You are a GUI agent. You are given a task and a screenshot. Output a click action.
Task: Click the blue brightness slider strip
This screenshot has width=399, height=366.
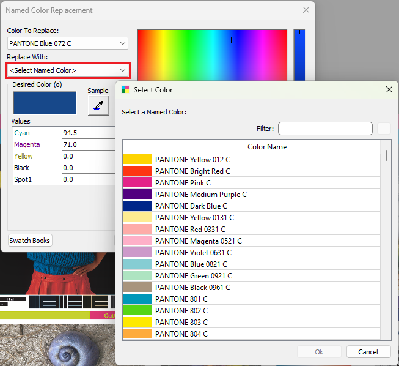click(299, 55)
